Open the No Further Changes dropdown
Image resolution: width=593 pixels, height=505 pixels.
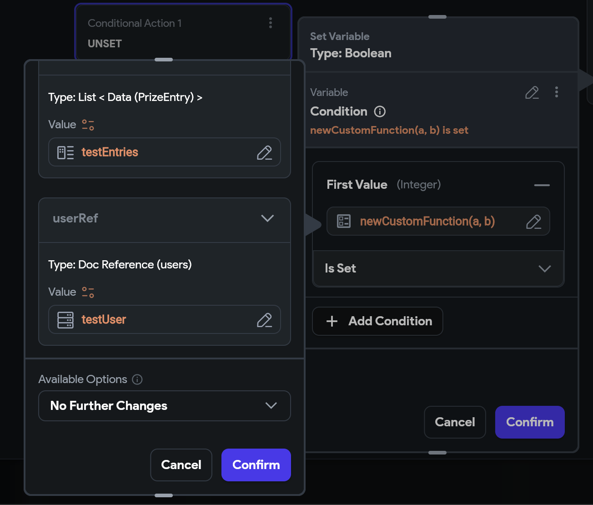point(165,406)
